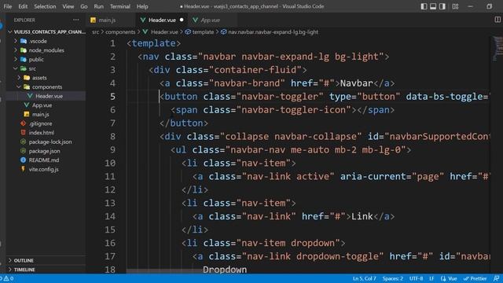Viewport: 503px width, 283px height.
Task: Open the Selection menu
Action: [45, 6]
